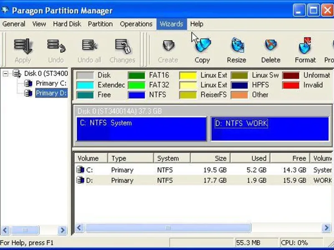Screen dimensions: 334x250
Task: Sort by Used column header
Action: [250, 158]
